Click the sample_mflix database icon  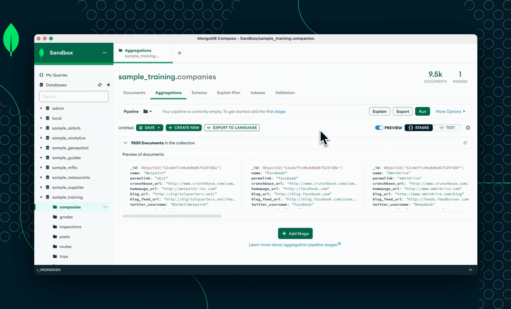click(x=48, y=168)
